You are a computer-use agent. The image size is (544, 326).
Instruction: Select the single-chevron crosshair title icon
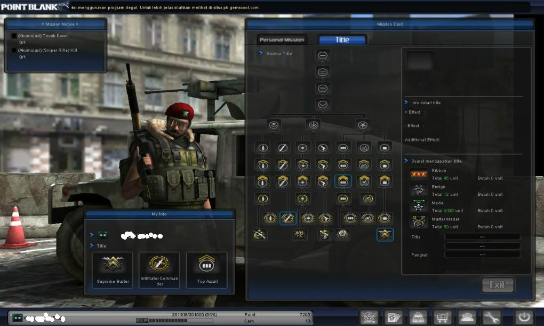[x=302, y=164]
